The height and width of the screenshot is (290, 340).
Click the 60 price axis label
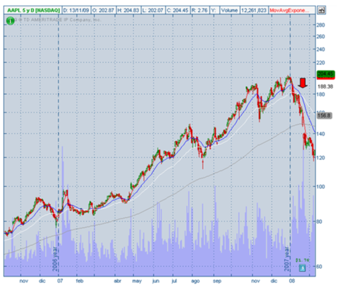click(x=319, y=266)
